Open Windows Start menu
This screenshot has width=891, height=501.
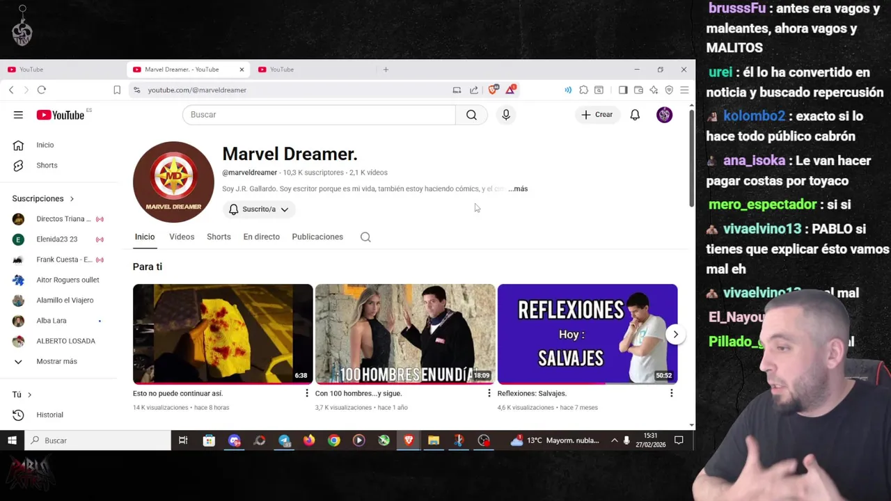click(x=12, y=440)
